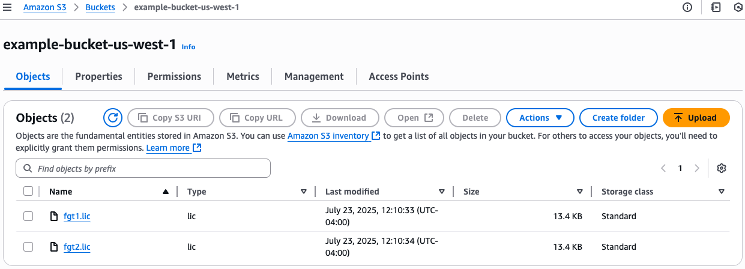Click the orange Upload button
745x269 pixels.
[696, 118]
